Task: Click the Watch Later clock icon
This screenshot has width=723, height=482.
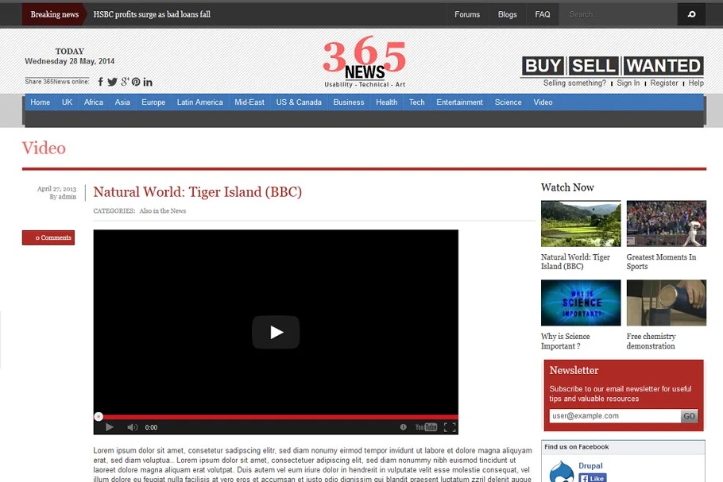Action: (404, 427)
